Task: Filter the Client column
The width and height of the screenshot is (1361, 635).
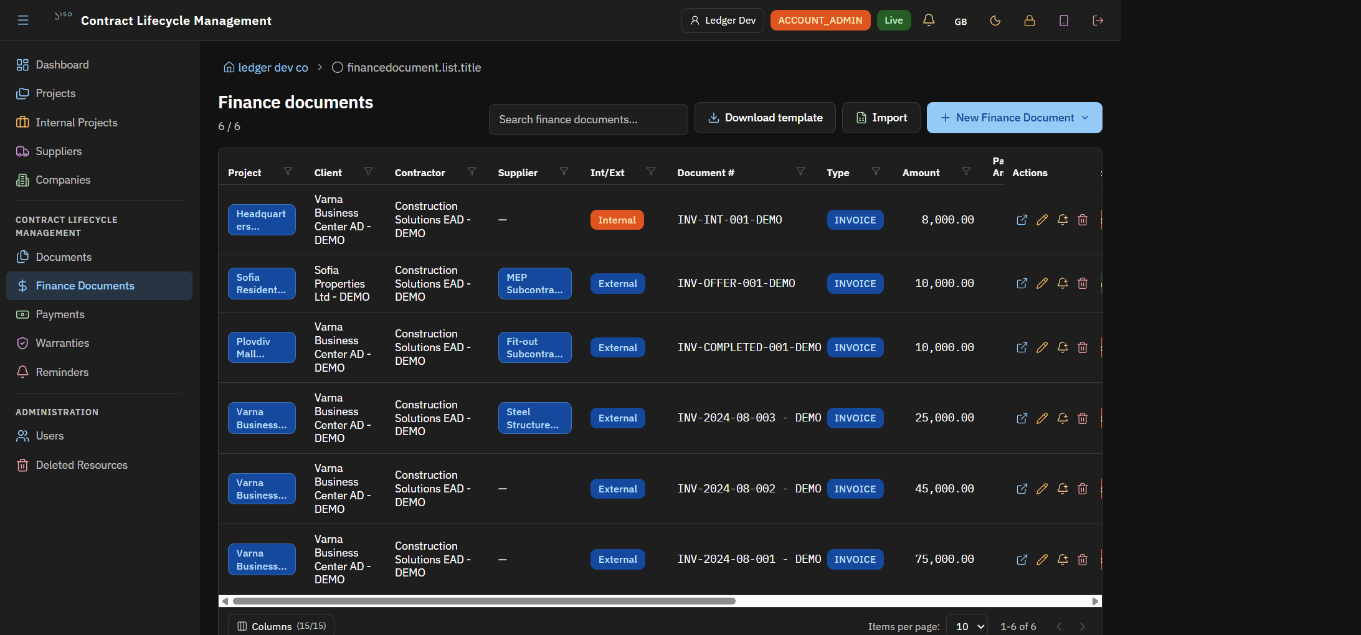Action: [368, 171]
